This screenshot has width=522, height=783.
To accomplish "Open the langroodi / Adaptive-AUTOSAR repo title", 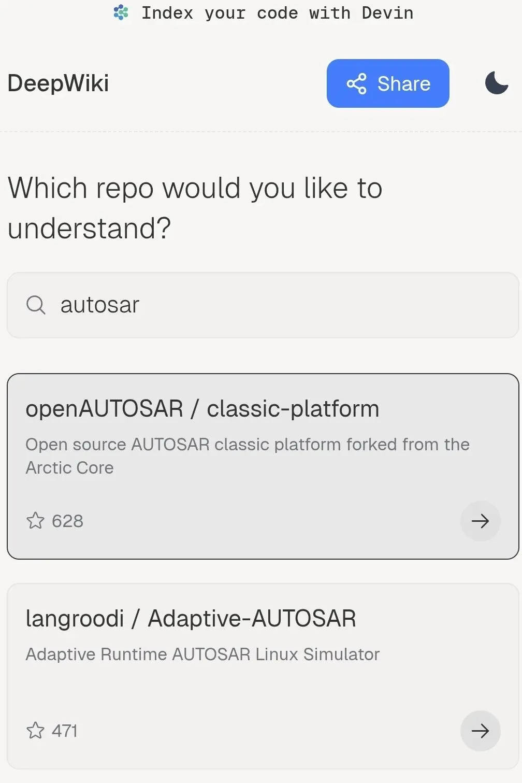I will point(191,618).
